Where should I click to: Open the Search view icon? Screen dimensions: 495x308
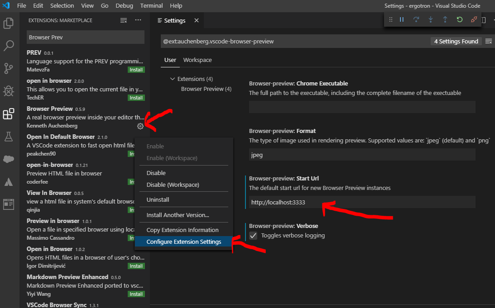[x=9, y=46]
